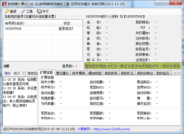Switch to the 我的武将 tab
Screen dimensions: 184x134
(x=111, y=73)
